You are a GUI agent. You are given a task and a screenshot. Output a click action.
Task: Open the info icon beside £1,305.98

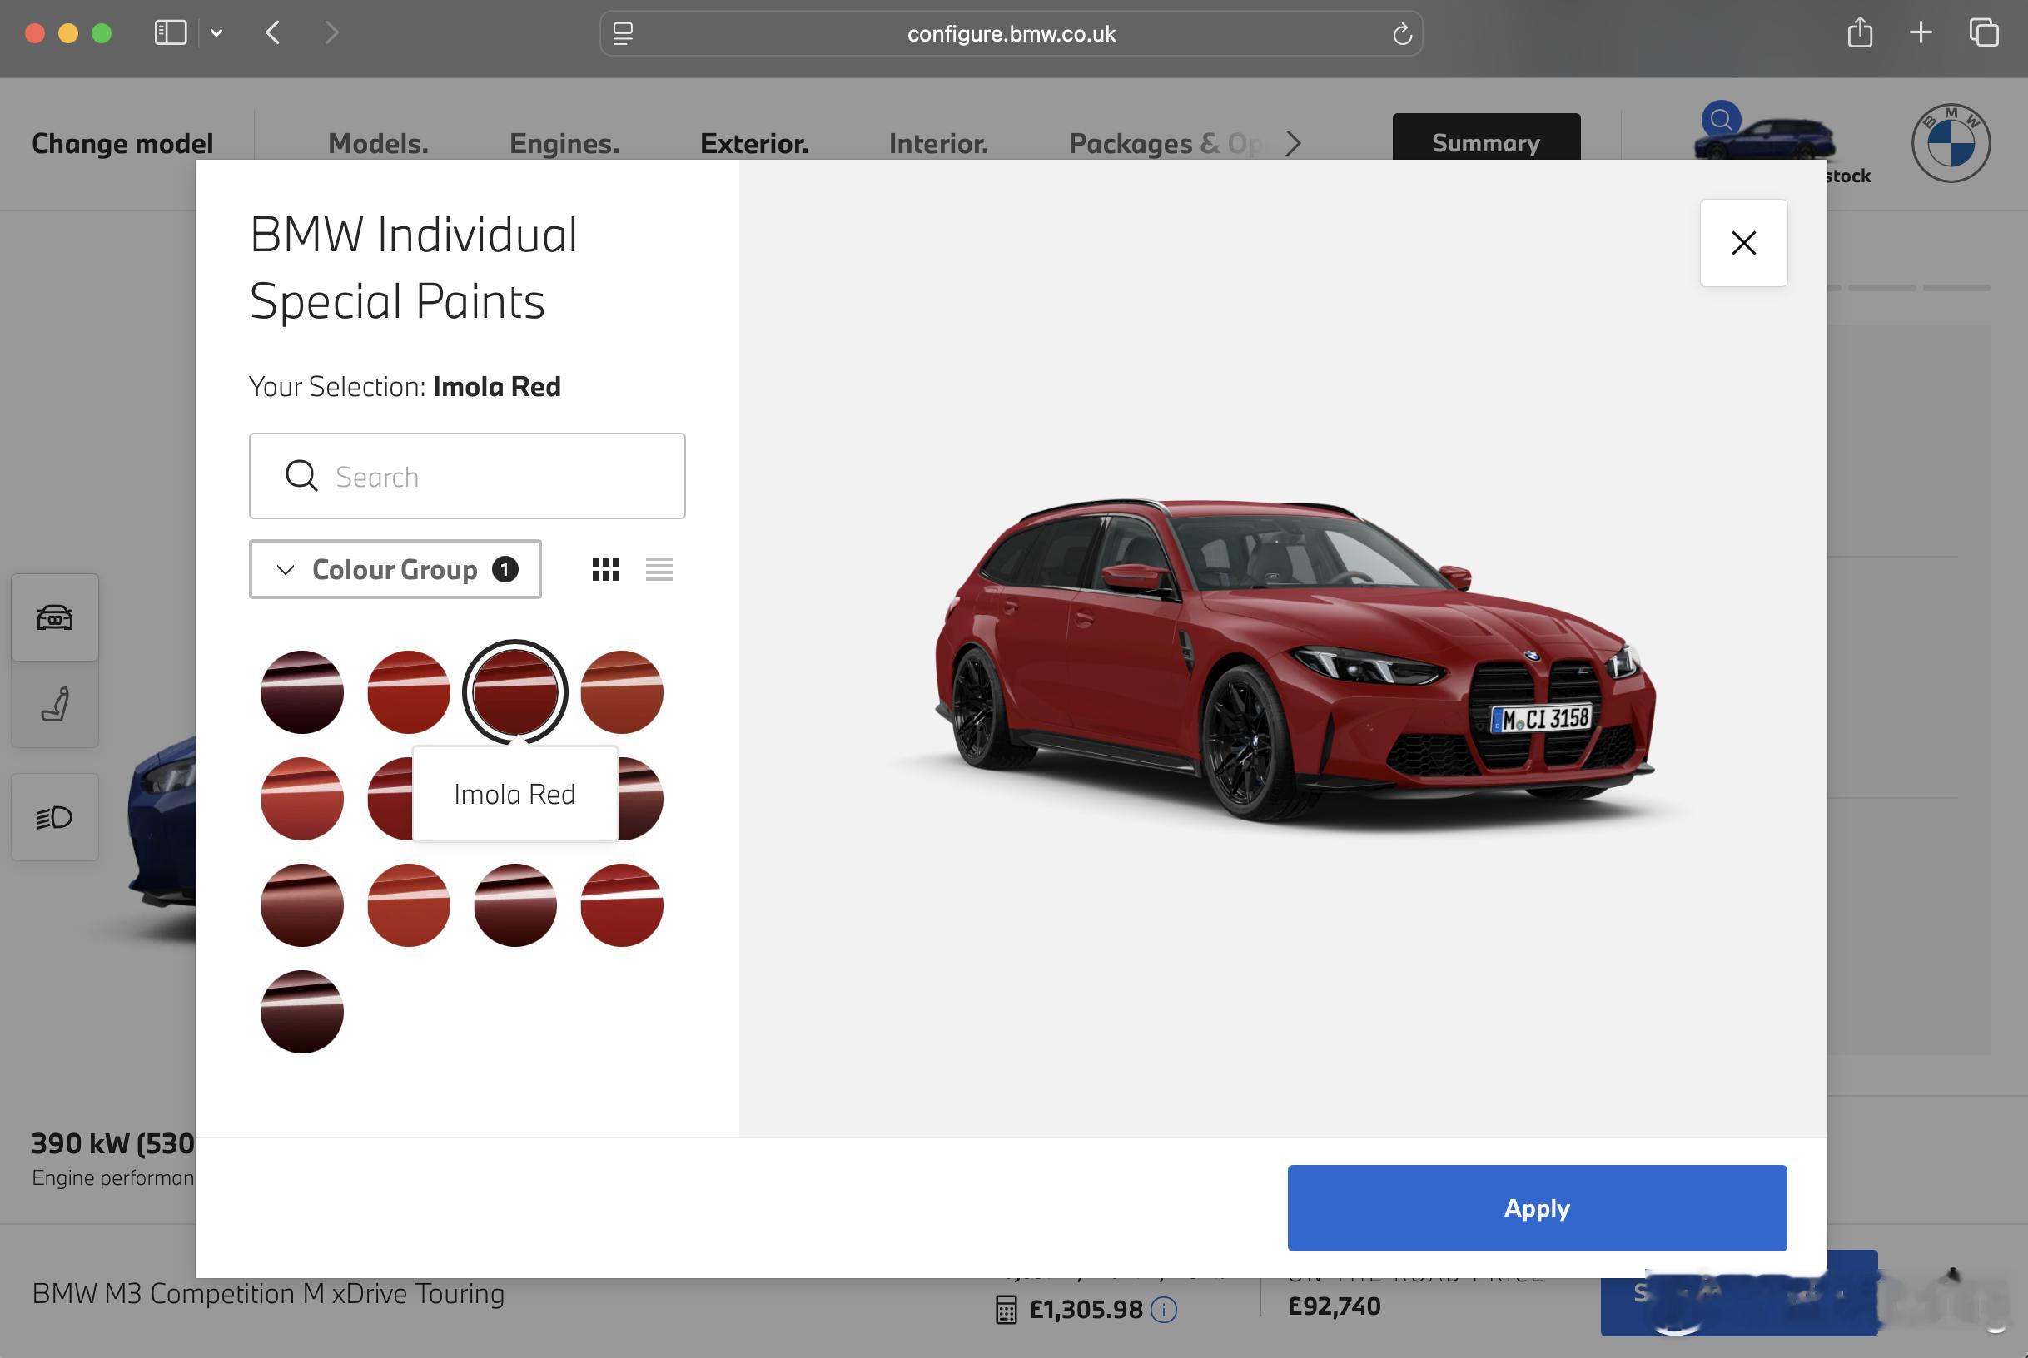click(1164, 1309)
